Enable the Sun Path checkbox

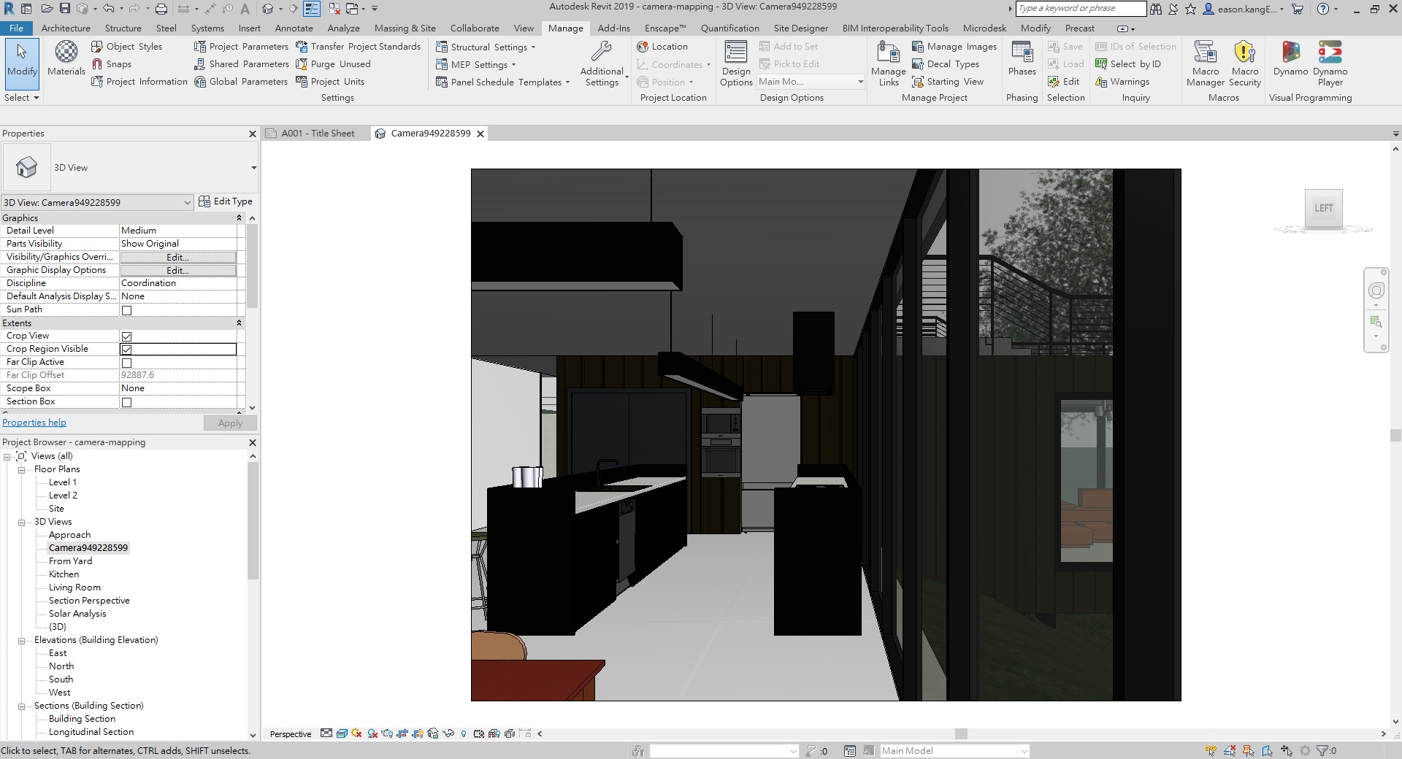(126, 310)
